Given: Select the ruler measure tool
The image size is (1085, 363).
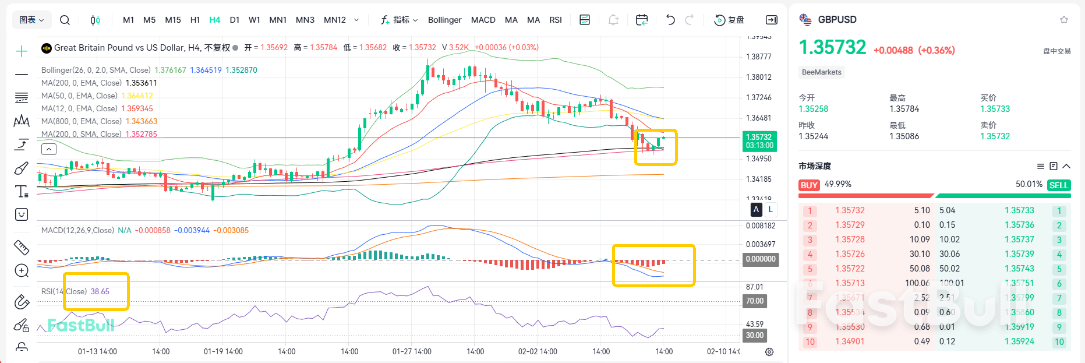Looking at the screenshot, I should pyautogui.click(x=22, y=248).
